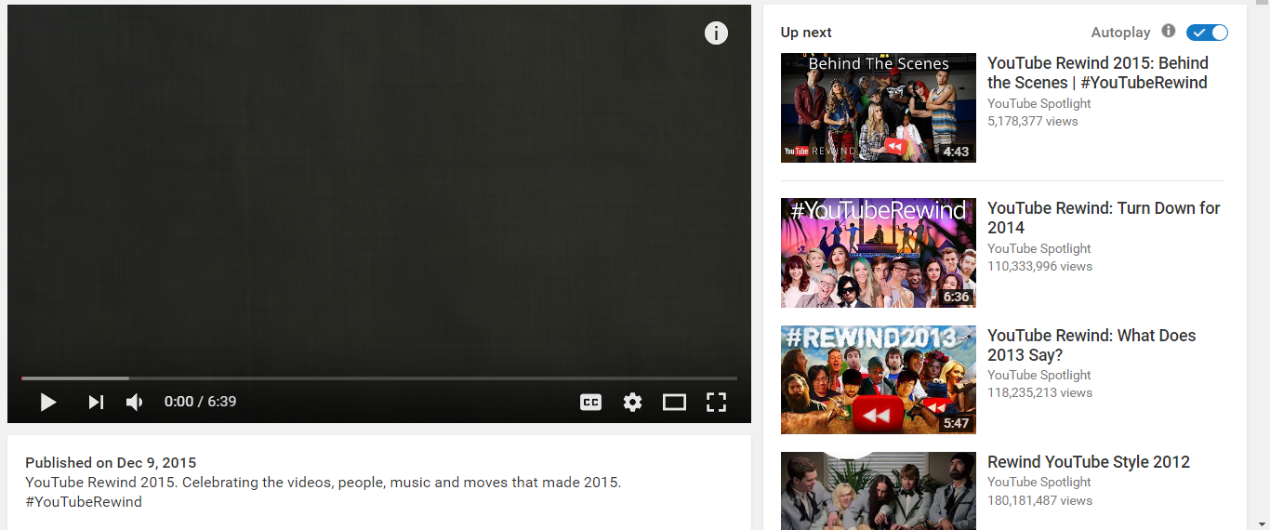
Task: Enter full screen mode
Action: coord(716,402)
